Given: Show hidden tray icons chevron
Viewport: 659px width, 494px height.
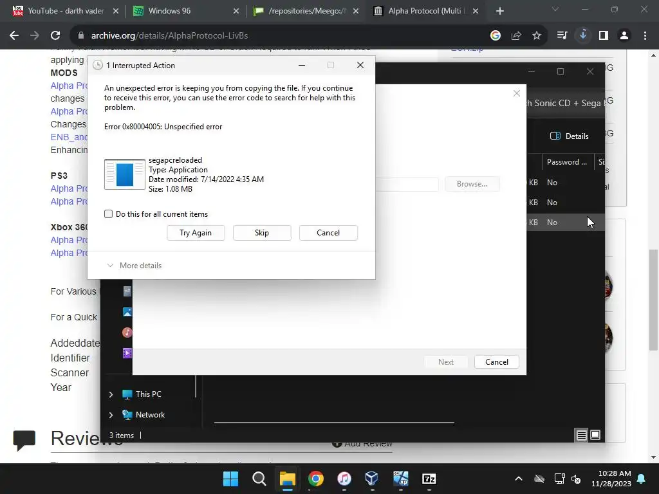Looking at the screenshot, I should click(519, 479).
